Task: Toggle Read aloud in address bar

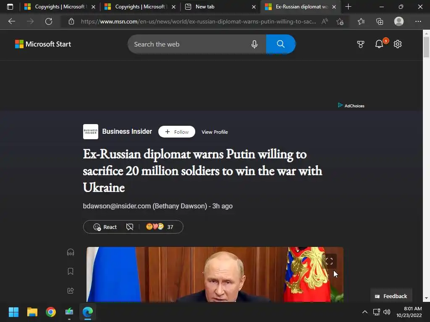Action: click(325, 21)
